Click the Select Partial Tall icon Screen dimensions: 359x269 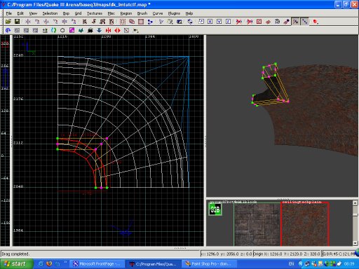(102, 22)
